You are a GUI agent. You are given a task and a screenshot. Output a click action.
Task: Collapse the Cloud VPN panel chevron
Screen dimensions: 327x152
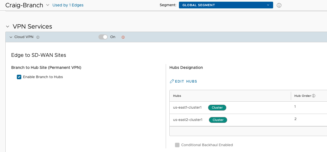click(x=11, y=37)
